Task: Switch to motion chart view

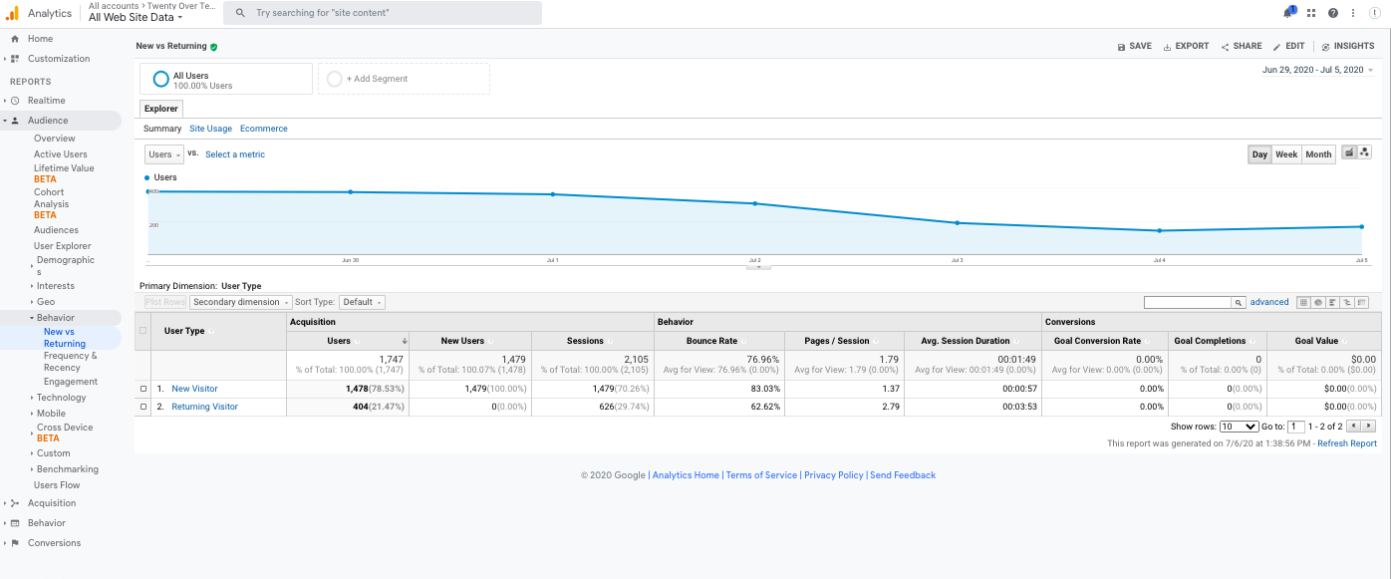Action: [1364, 152]
